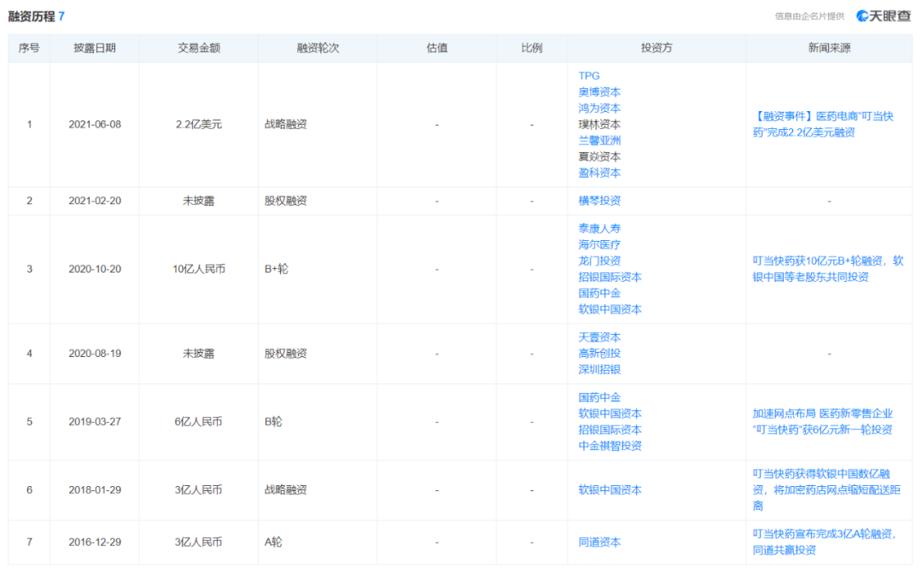Open 软银中国资本 link in 2018-01-29 row

[610, 490]
